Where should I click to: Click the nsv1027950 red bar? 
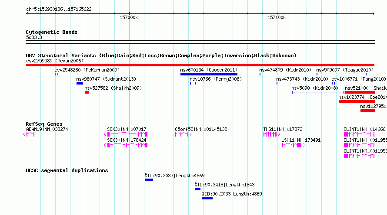367,111
